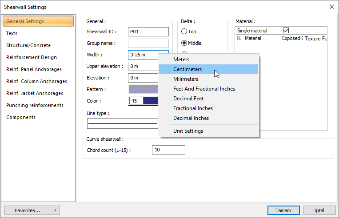Open Unit Settings from context menu

[x=188, y=131]
